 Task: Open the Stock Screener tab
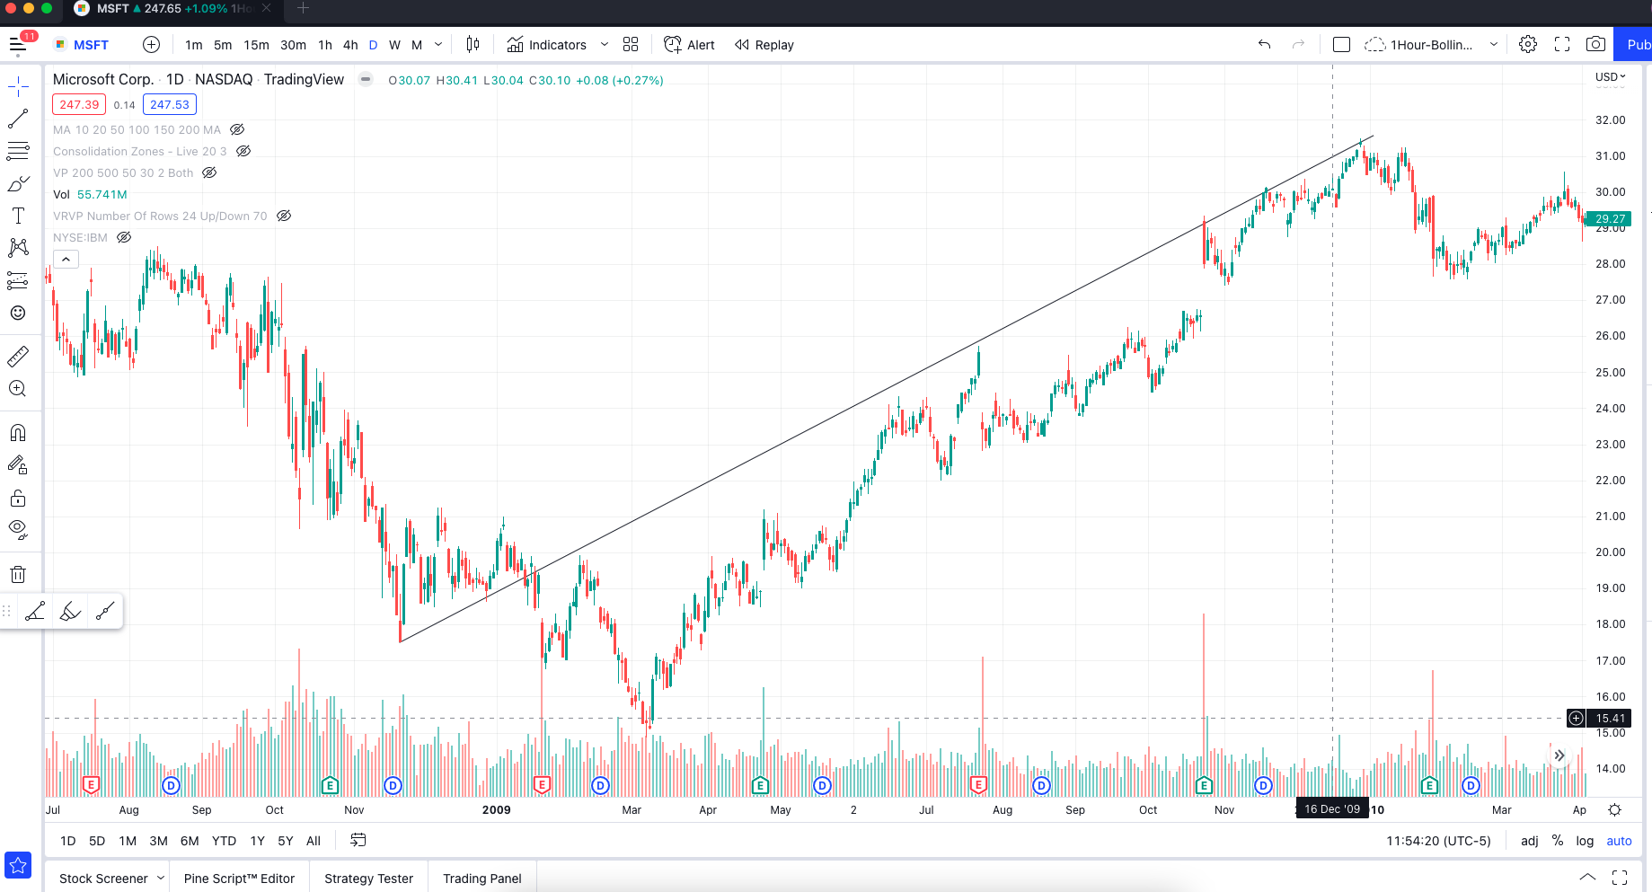coord(103,879)
